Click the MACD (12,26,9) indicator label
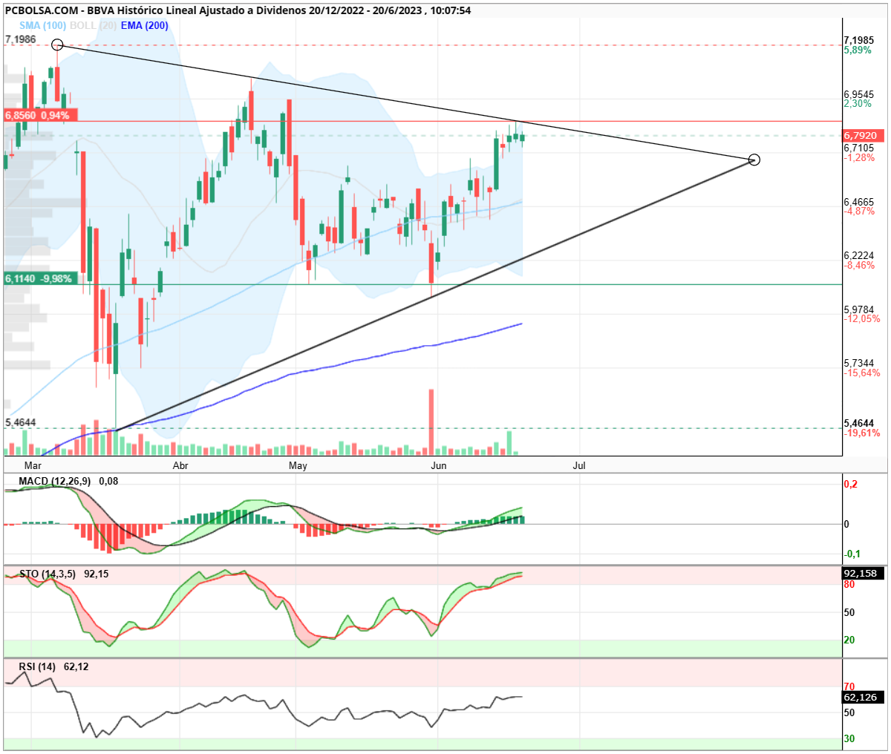Viewport: 891px width, 754px height. coord(55,482)
